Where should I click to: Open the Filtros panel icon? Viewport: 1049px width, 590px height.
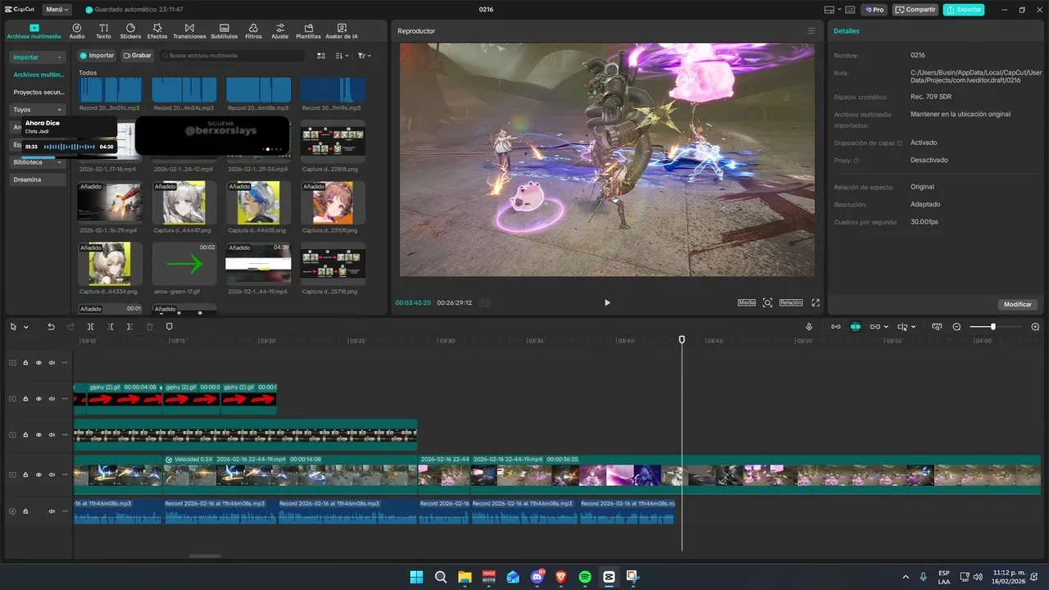pyautogui.click(x=253, y=31)
